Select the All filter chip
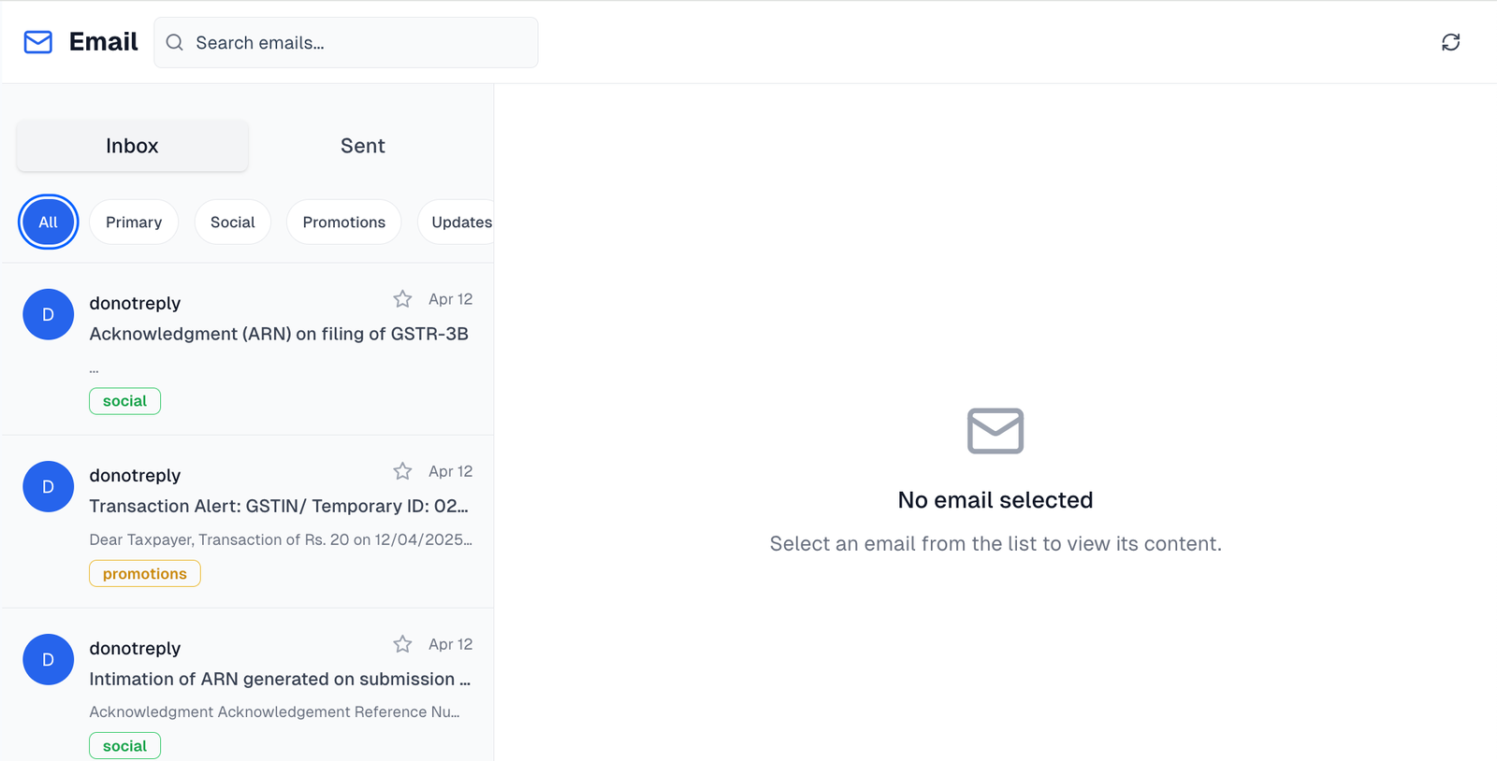1497x761 pixels. pyautogui.click(x=48, y=222)
